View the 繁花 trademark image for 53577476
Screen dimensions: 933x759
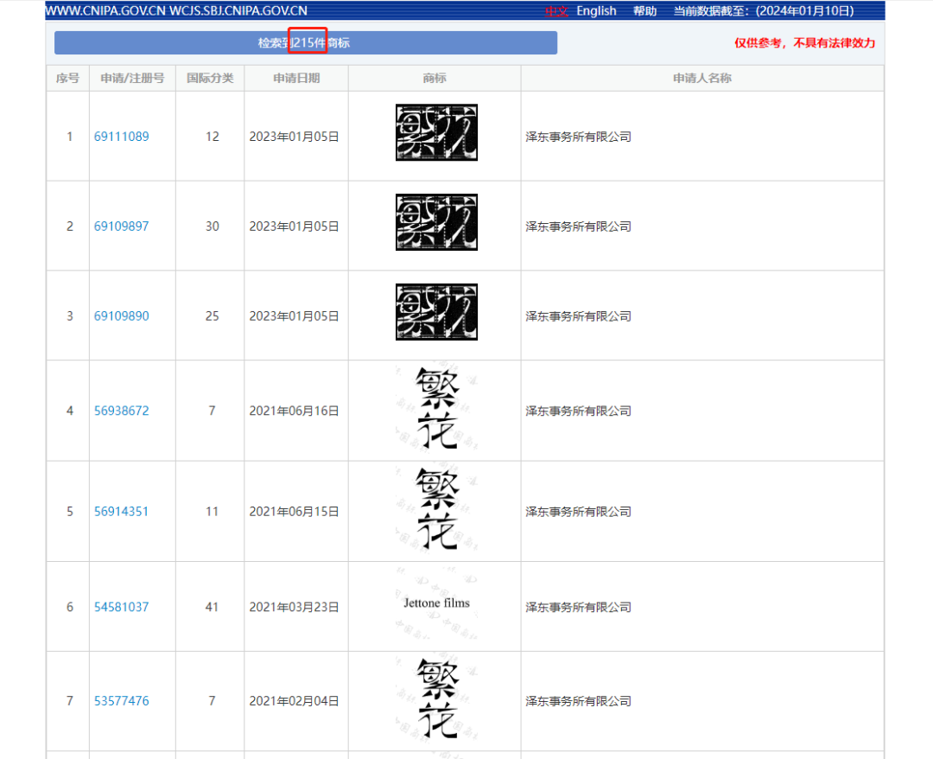pos(437,698)
